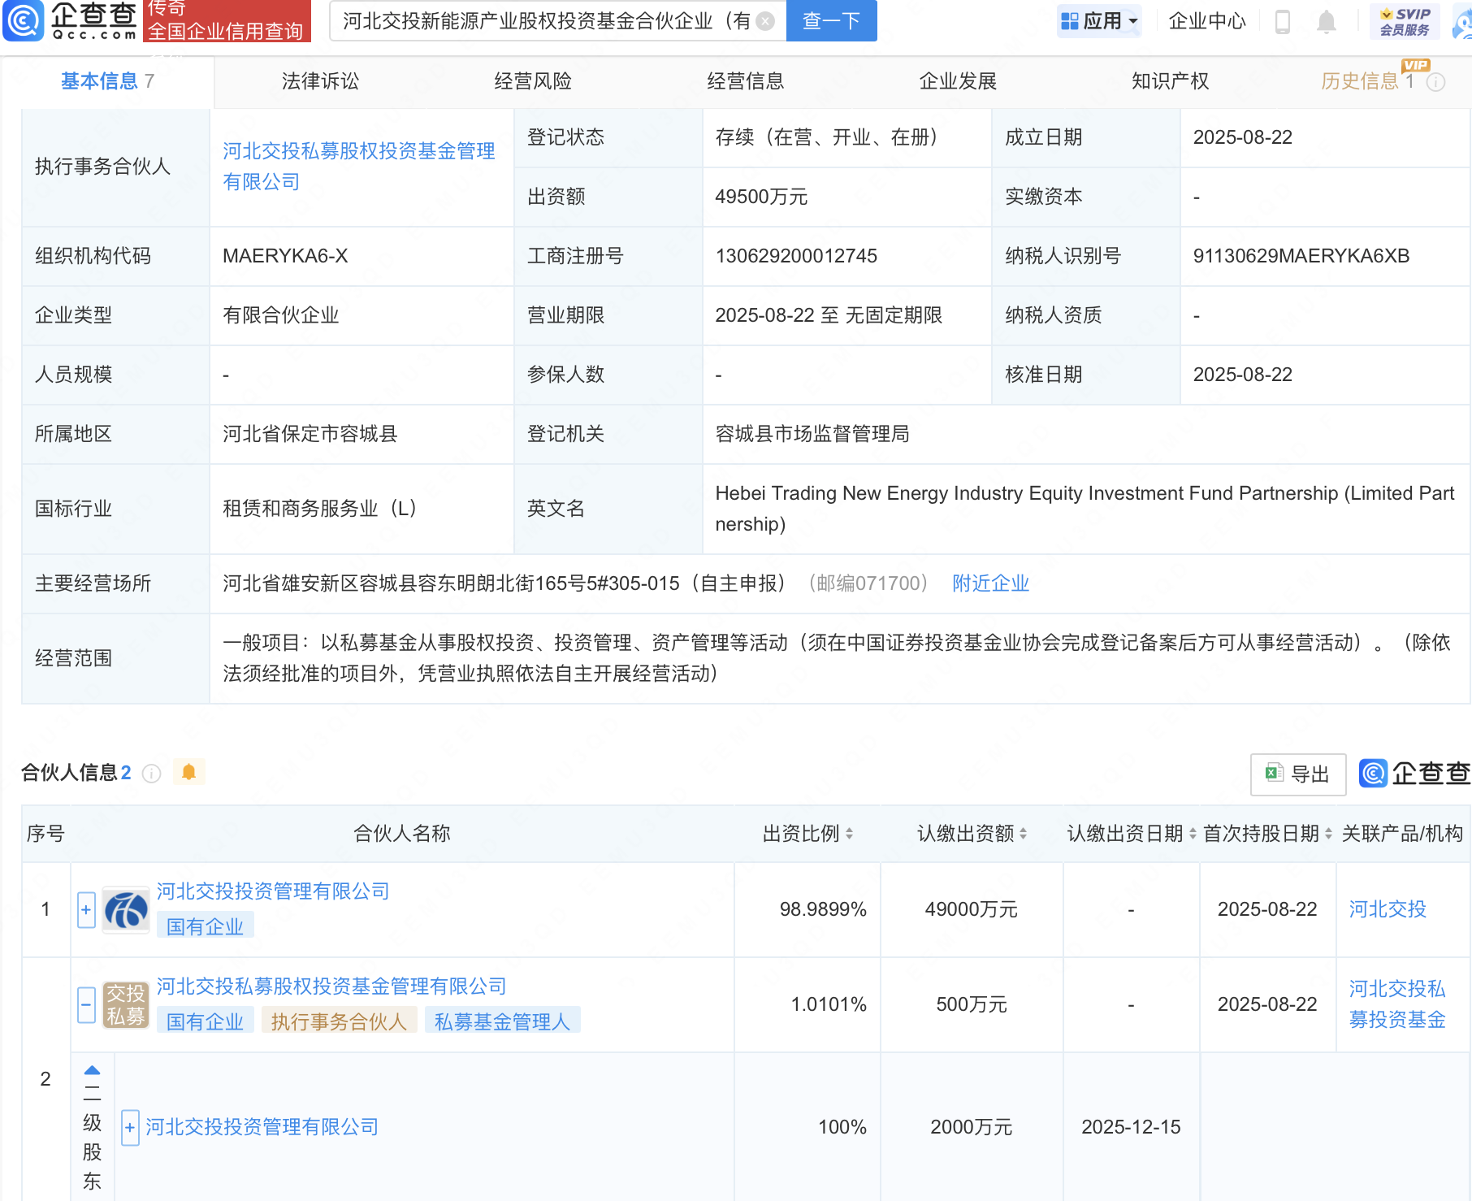Click the 国有企业 tag in row 1
1472x1201 pixels.
(205, 926)
